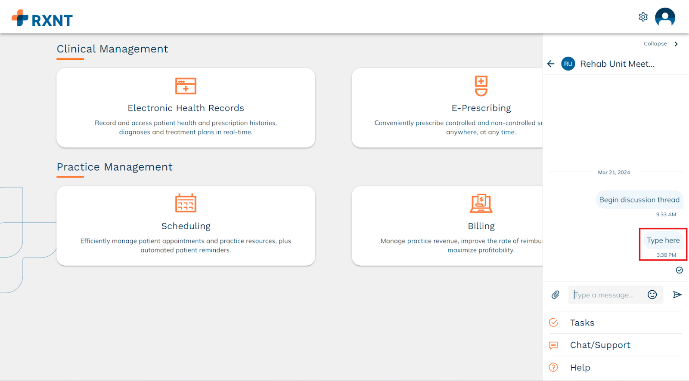The image size is (689, 381).
Task: Open the Scheduling title
Action: tap(186, 226)
